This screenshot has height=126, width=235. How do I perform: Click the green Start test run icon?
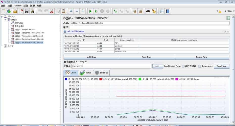90,11
